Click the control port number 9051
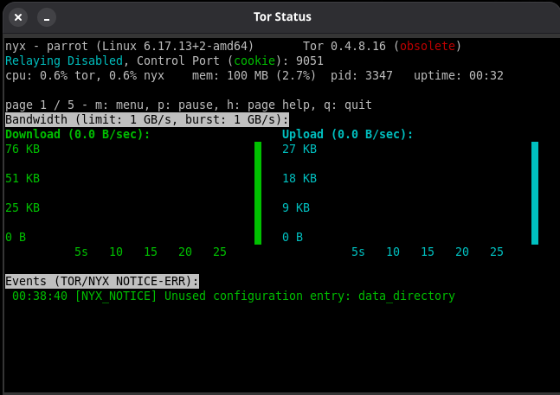 310,61
